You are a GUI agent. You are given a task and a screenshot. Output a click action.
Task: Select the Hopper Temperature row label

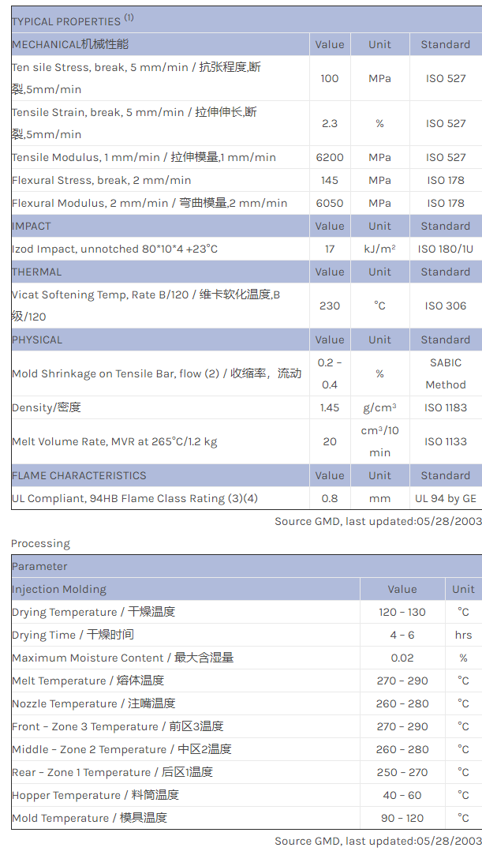pos(95,795)
